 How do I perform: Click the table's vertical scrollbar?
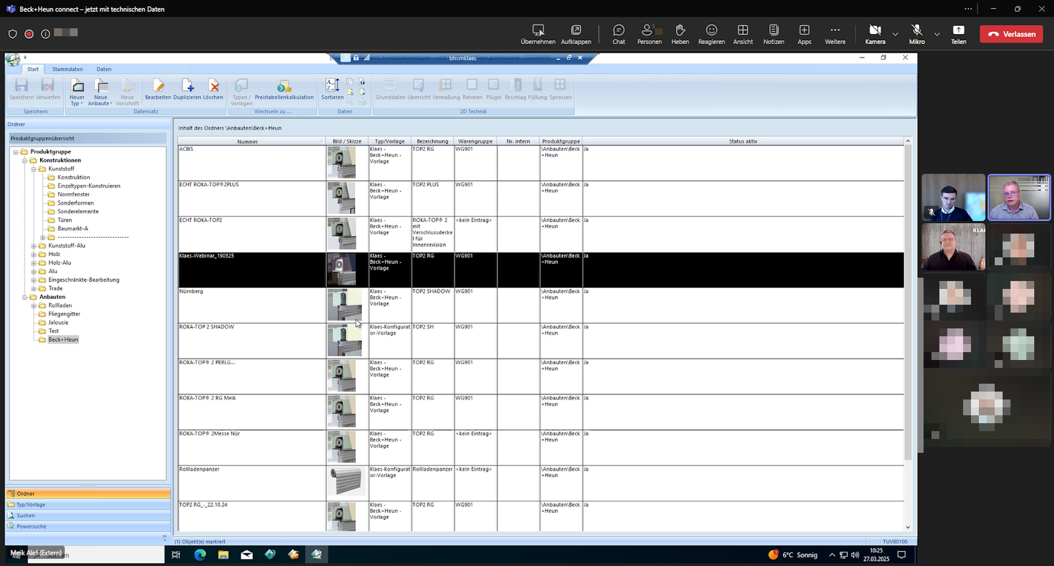(907, 303)
